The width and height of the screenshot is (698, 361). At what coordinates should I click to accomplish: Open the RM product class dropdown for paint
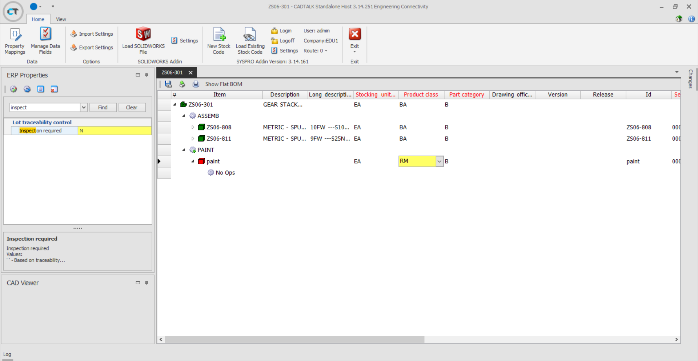point(440,161)
